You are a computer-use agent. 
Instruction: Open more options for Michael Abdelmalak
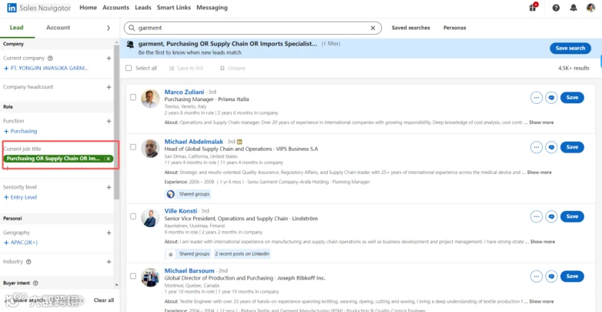(x=536, y=147)
